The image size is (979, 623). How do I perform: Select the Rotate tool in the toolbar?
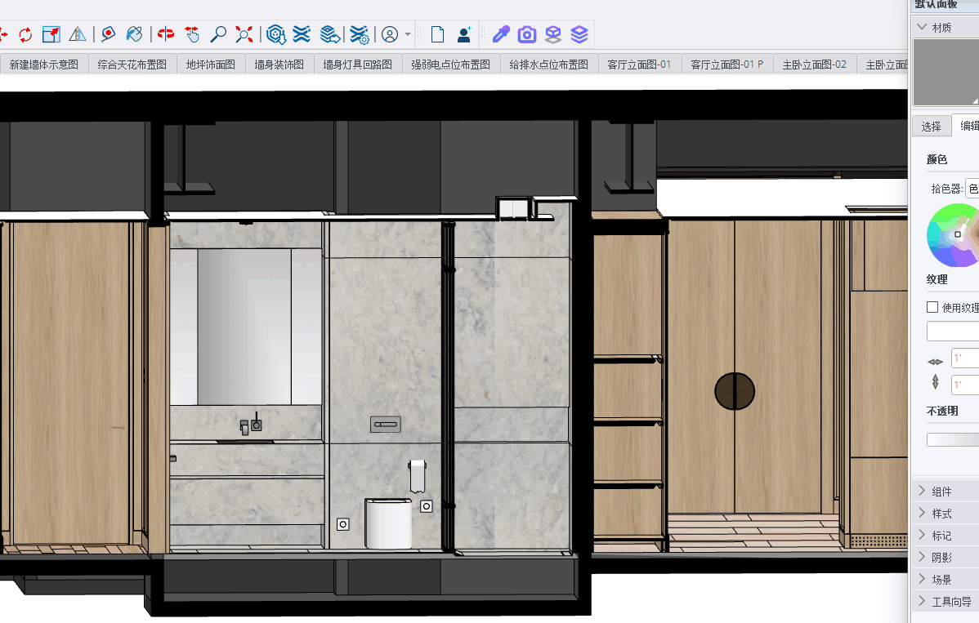tap(25, 34)
